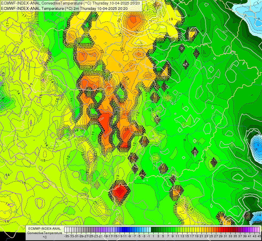This screenshot has width=262, height=241.
Task: Click the '°C' unit label in the legend
Action: (45, 237)
